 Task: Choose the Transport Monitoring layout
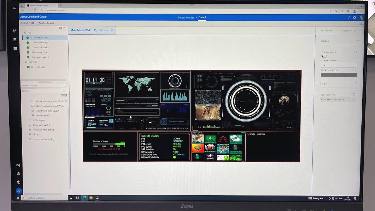tap(44, 139)
